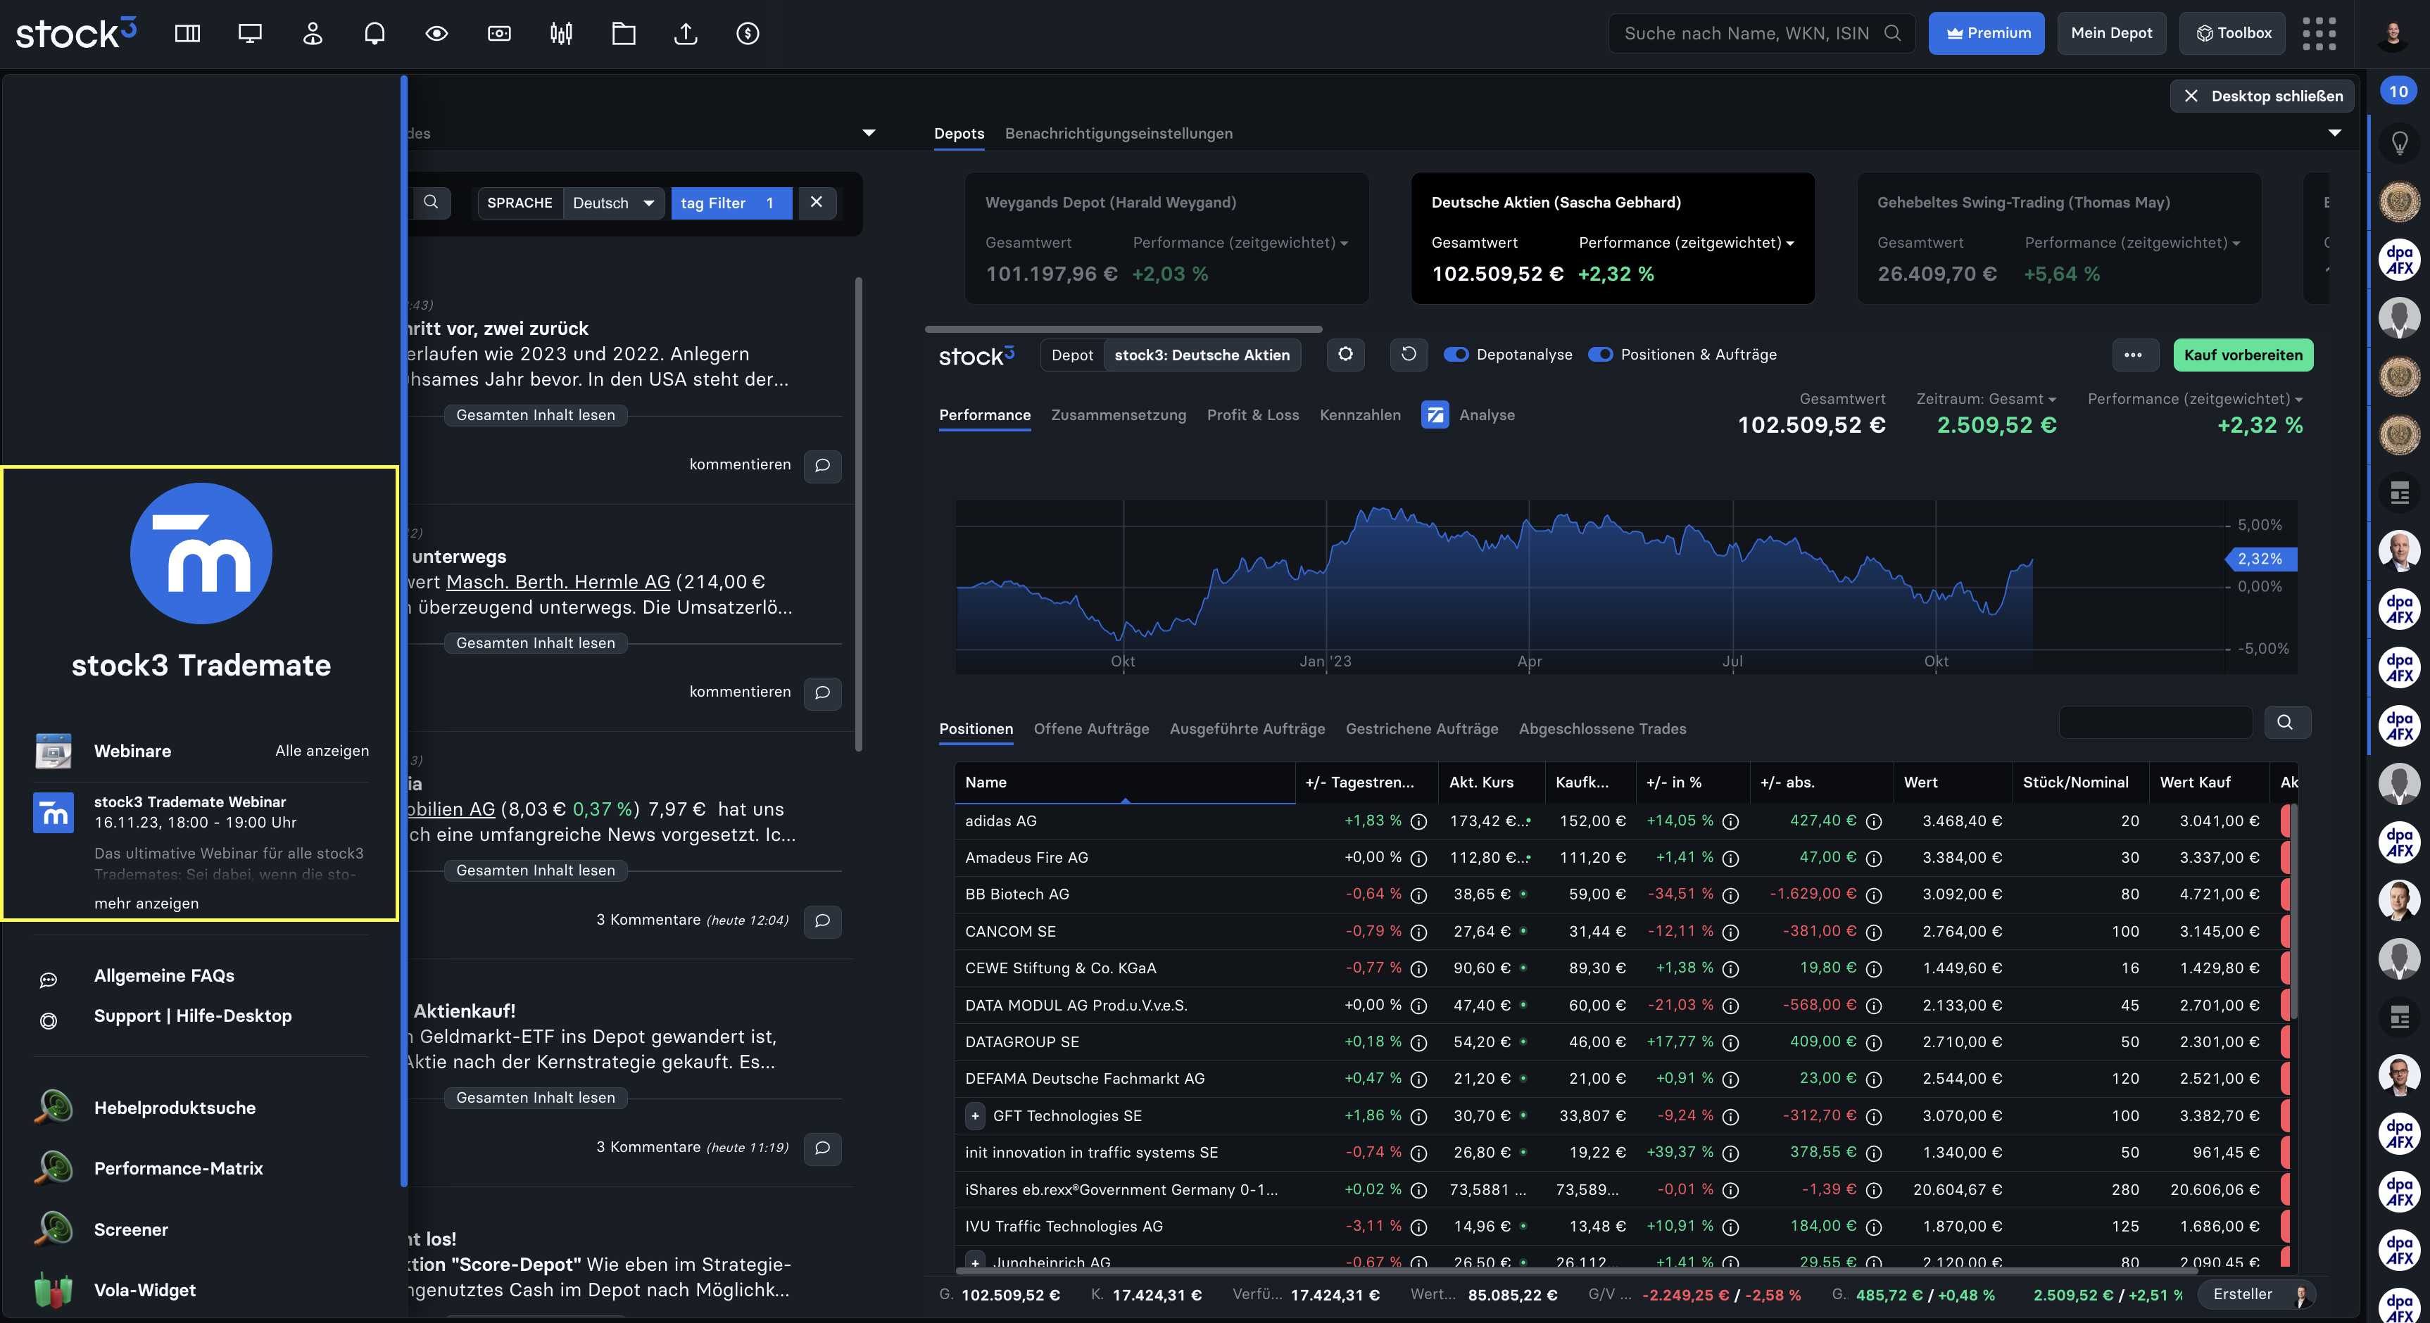Open the candlestick chart icon in toolbar

[x=561, y=34]
